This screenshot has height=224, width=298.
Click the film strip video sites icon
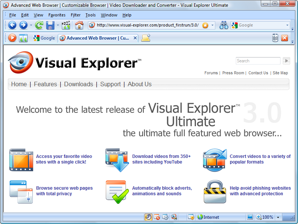pyautogui.click(x=21, y=160)
